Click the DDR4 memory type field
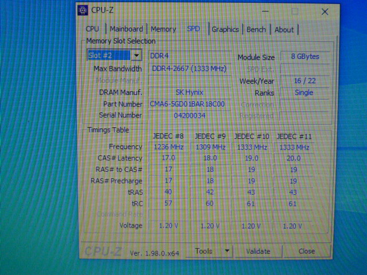Screen dimensions: 367x275 (190, 56)
